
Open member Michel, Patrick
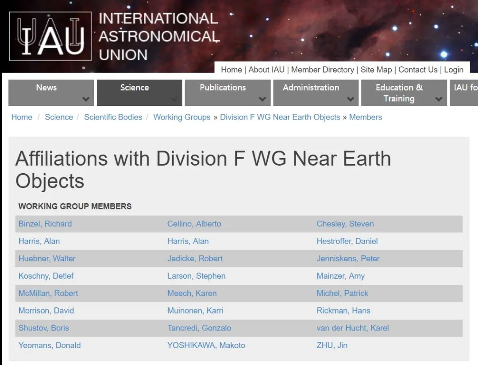coord(342,293)
